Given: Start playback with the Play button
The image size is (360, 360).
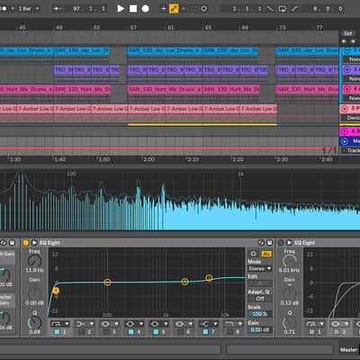Looking at the screenshot, I should coord(121,9).
